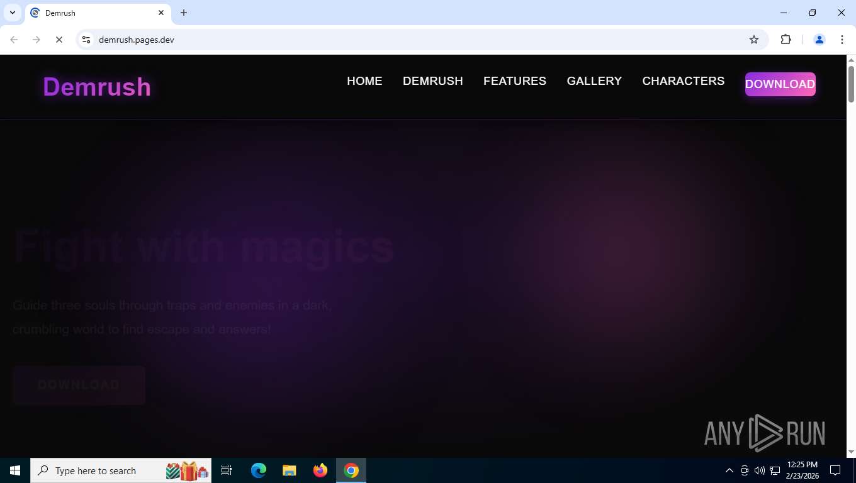Click the faded DOWNLOAD button in the hero section
The width and height of the screenshot is (856, 483).
(x=79, y=385)
